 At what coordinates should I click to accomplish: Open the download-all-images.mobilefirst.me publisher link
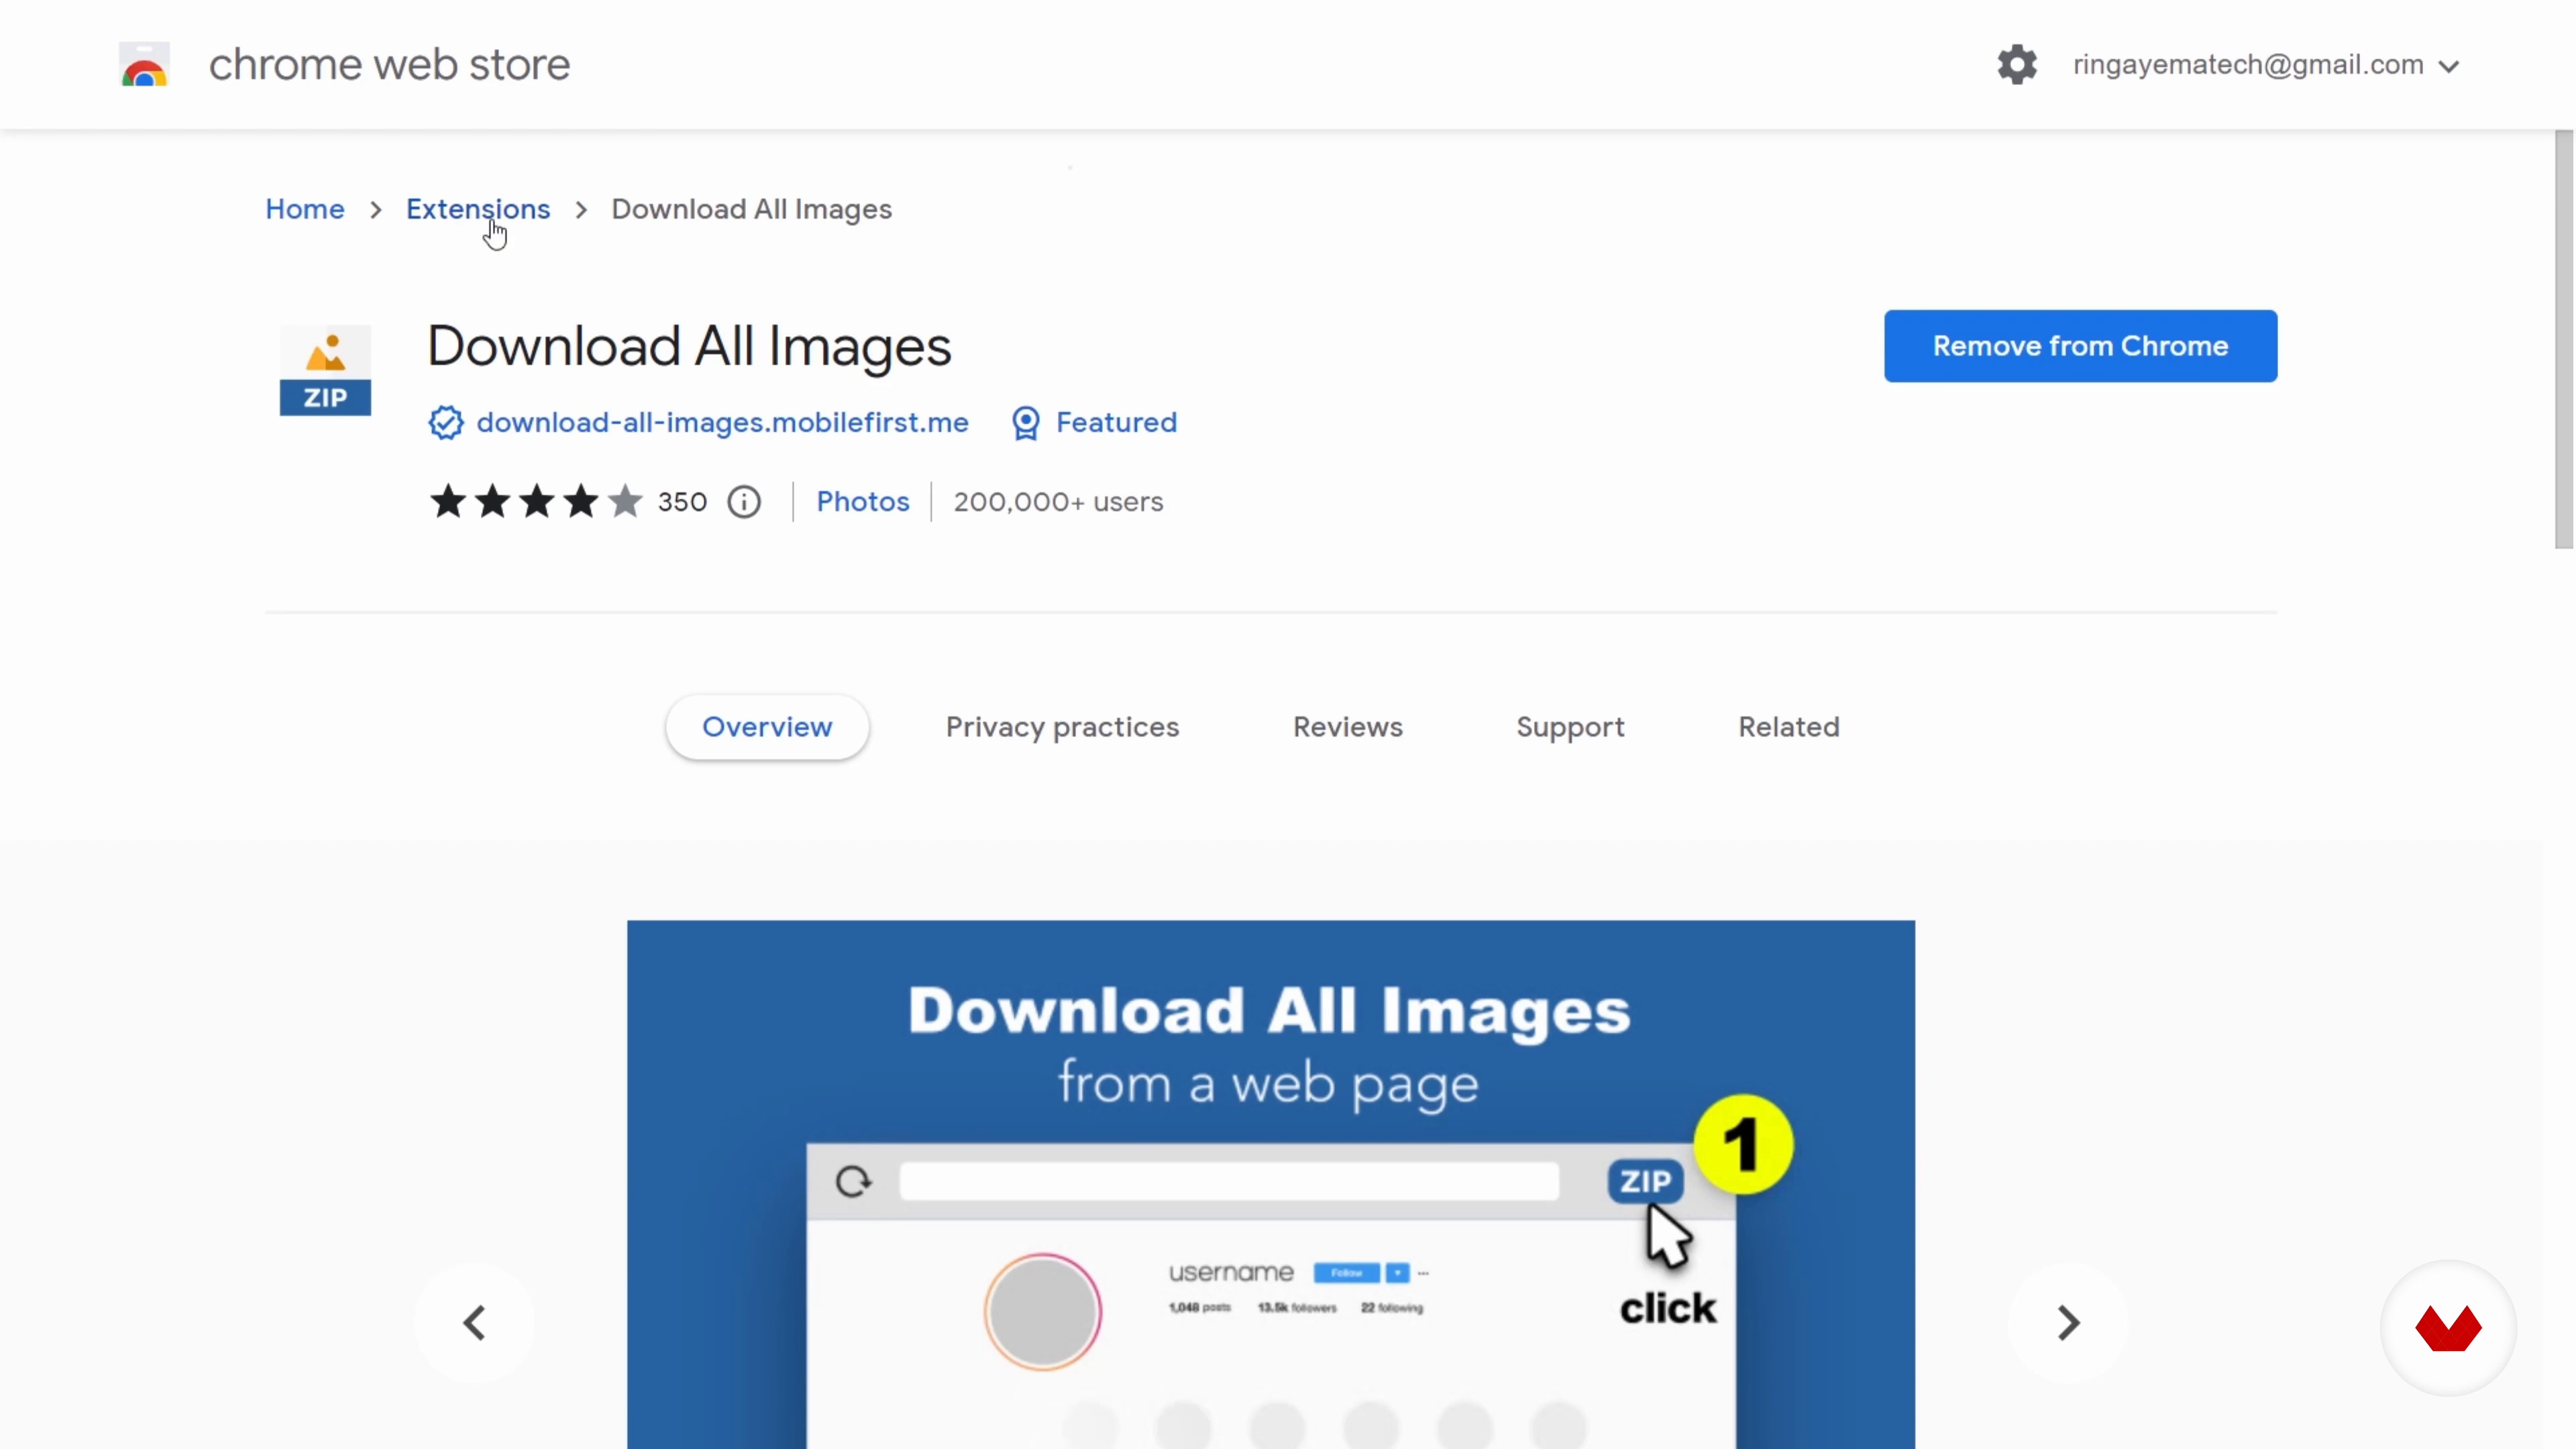(722, 423)
